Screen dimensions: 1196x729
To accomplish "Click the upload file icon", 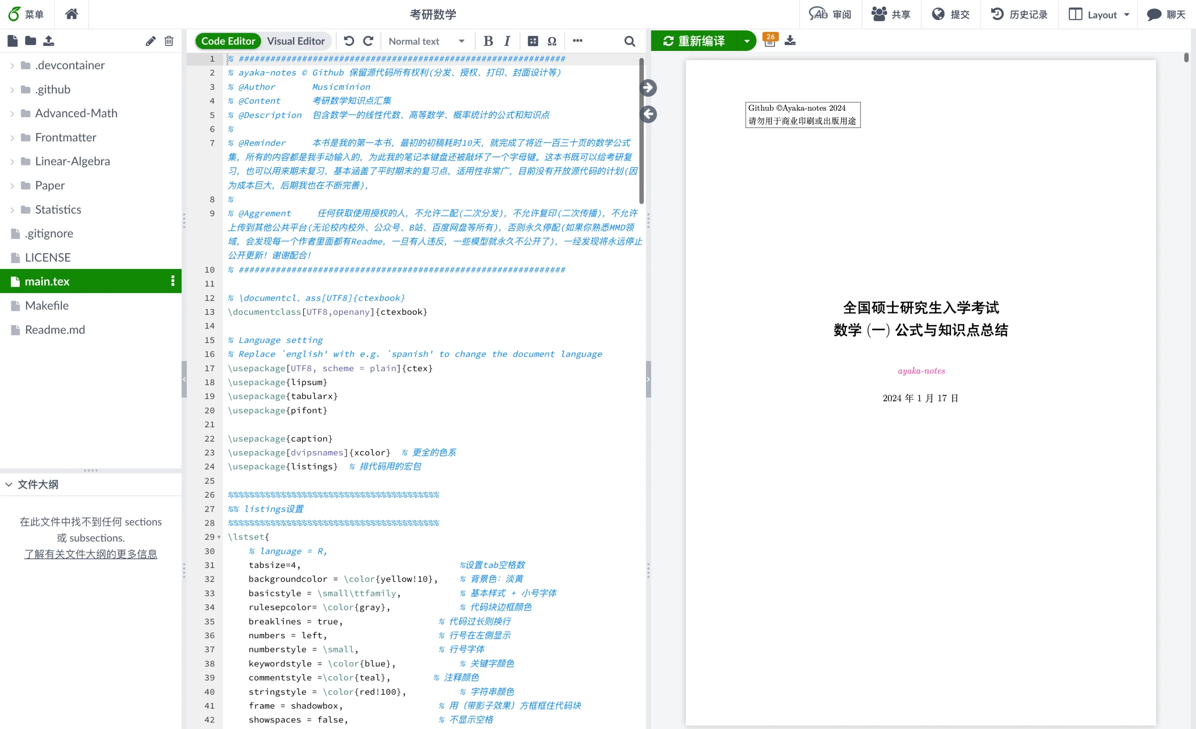I will coord(49,41).
